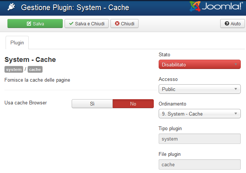Click the 'cache' gray label badge
This screenshot has height=173, width=246.
point(35,69)
